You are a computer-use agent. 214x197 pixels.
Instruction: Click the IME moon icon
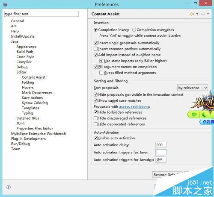(204, 115)
